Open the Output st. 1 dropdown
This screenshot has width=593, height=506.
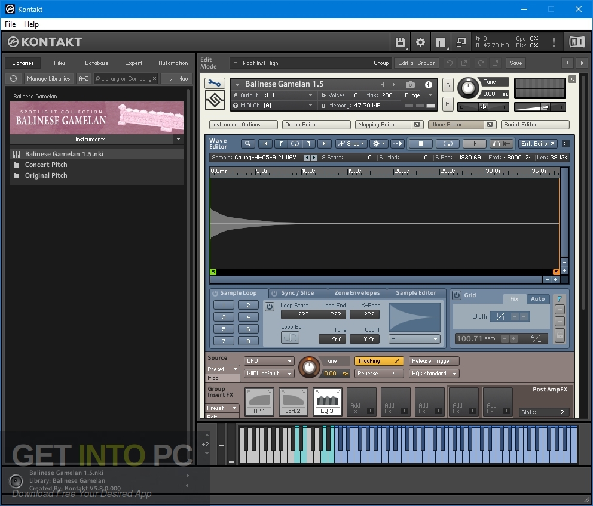pyautogui.click(x=273, y=95)
